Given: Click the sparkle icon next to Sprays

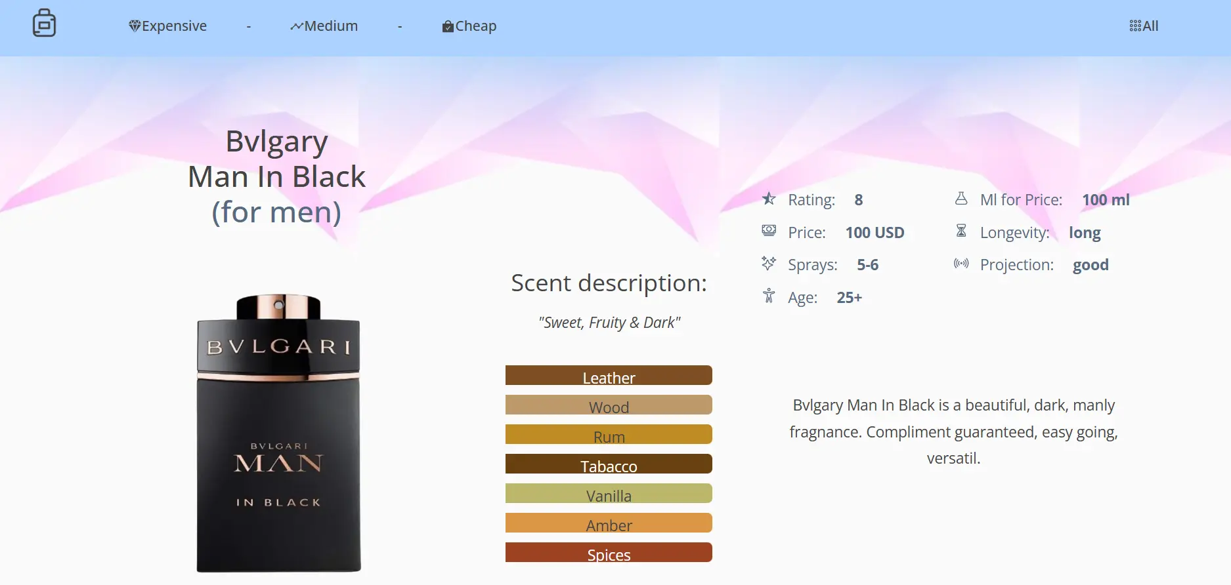Looking at the screenshot, I should pyautogui.click(x=769, y=263).
